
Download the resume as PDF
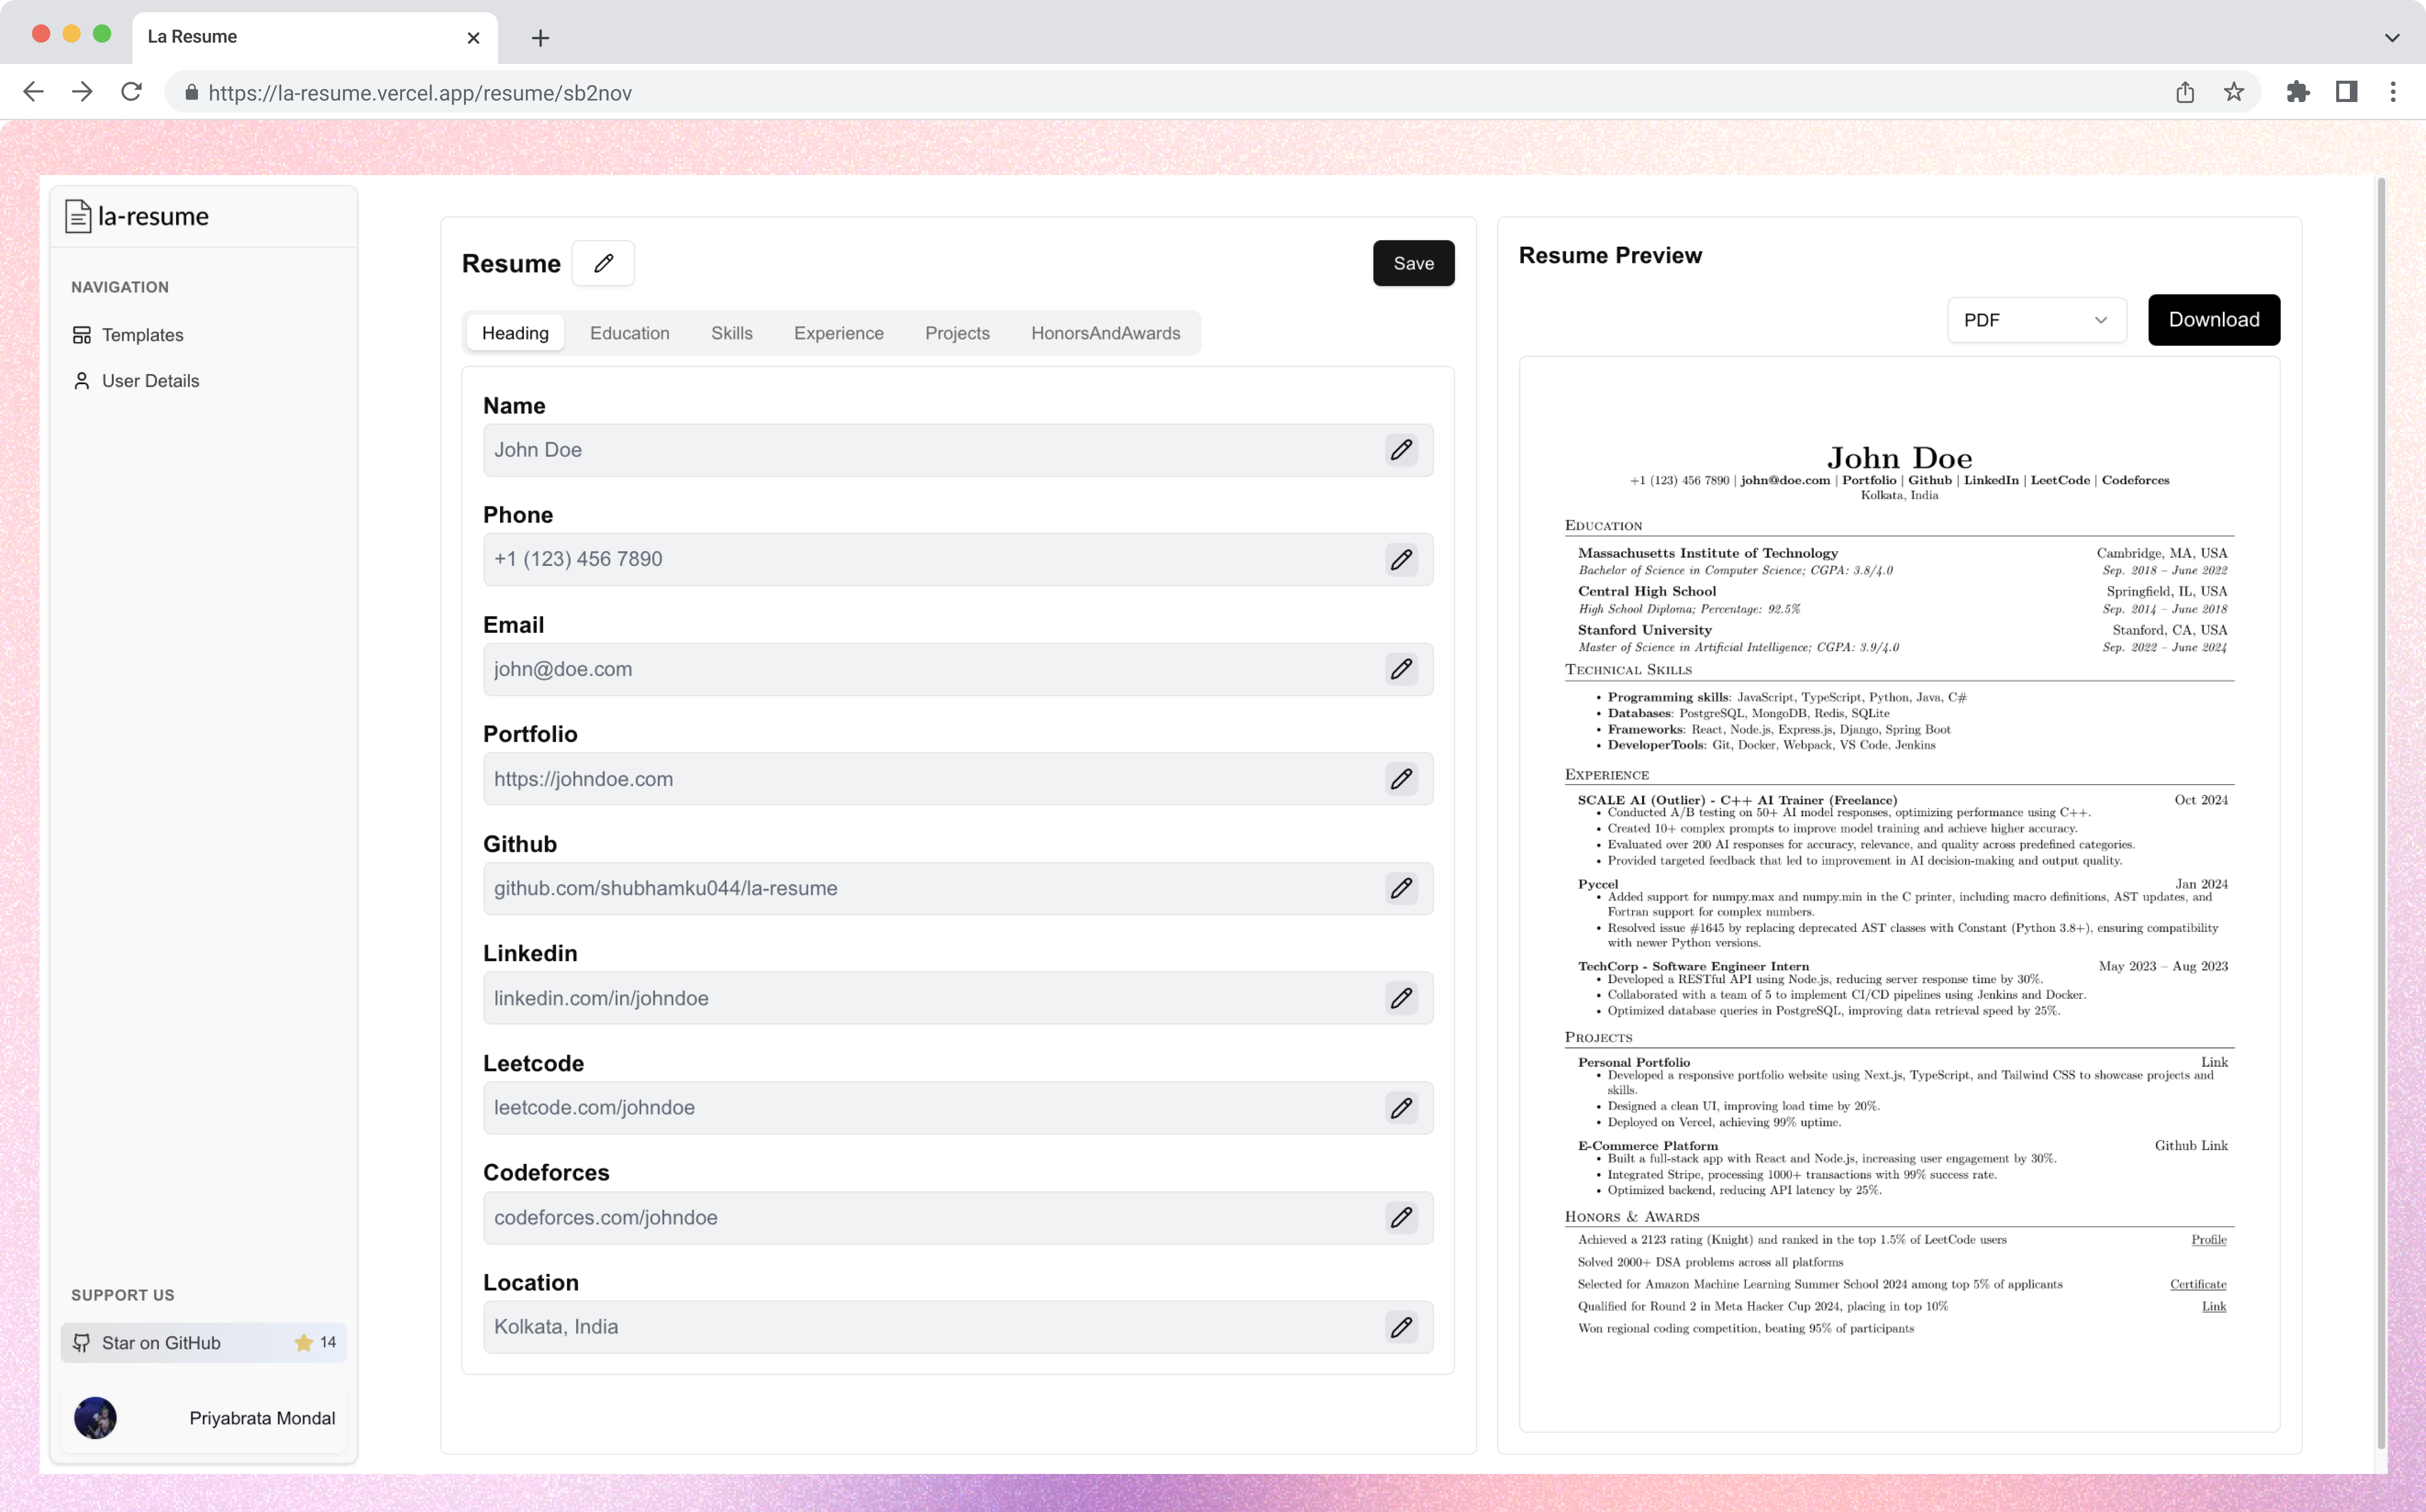click(x=2213, y=320)
